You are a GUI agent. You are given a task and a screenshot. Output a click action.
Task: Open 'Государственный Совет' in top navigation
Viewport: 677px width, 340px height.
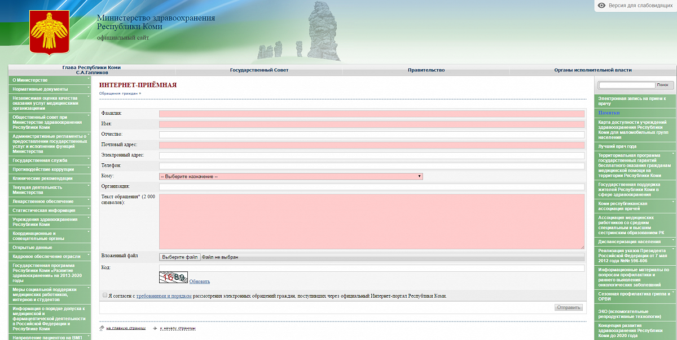259,70
